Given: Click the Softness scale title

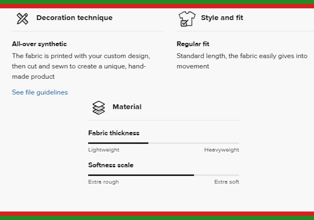Looking at the screenshot, I should [111, 165].
